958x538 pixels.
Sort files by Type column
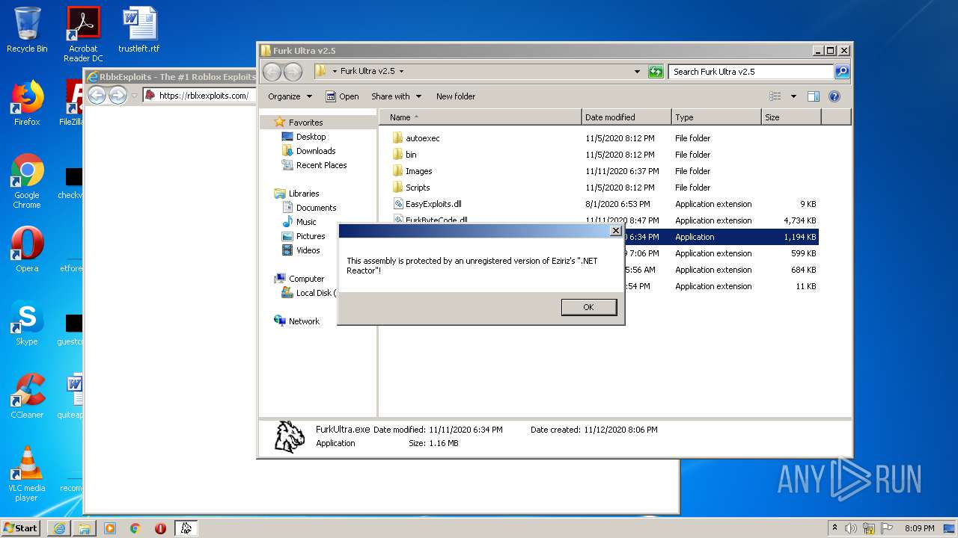click(716, 117)
